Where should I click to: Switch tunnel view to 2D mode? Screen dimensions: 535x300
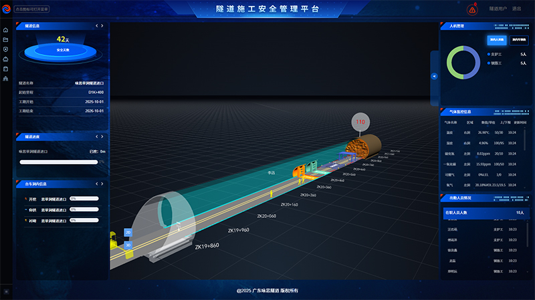coord(128,233)
